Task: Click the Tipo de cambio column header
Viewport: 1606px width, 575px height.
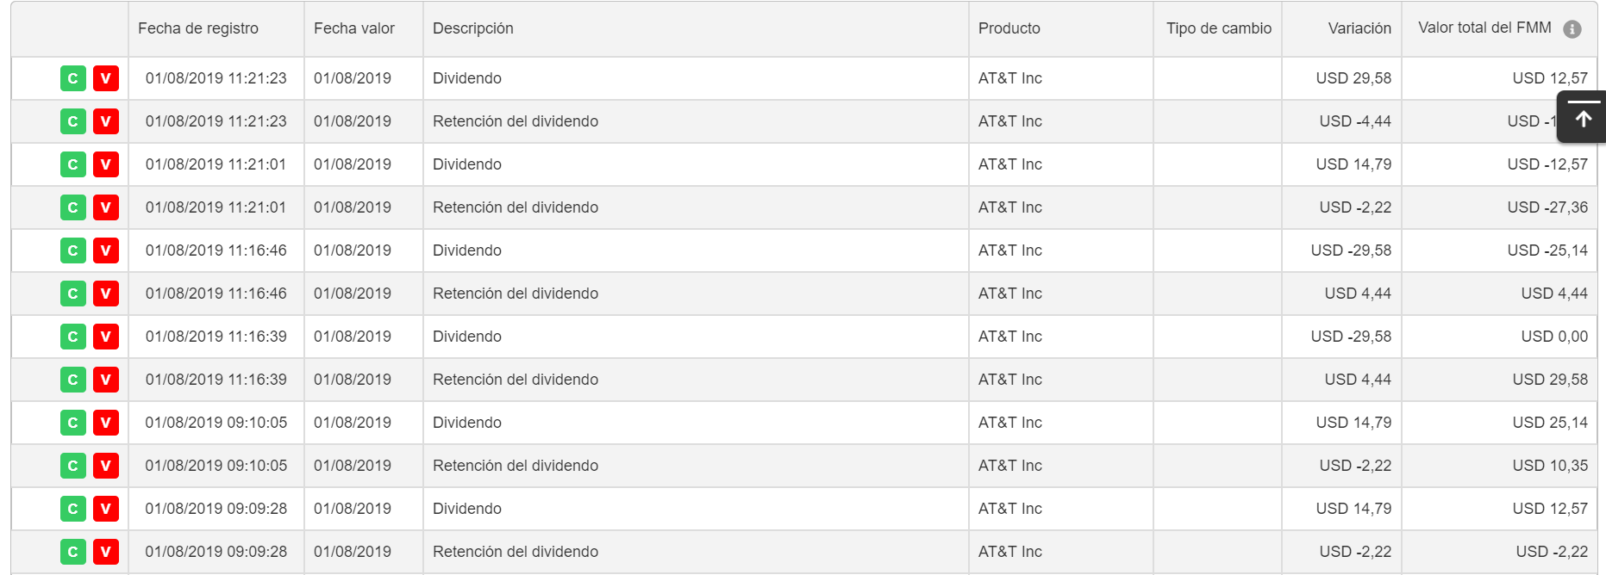Action: click(1219, 28)
